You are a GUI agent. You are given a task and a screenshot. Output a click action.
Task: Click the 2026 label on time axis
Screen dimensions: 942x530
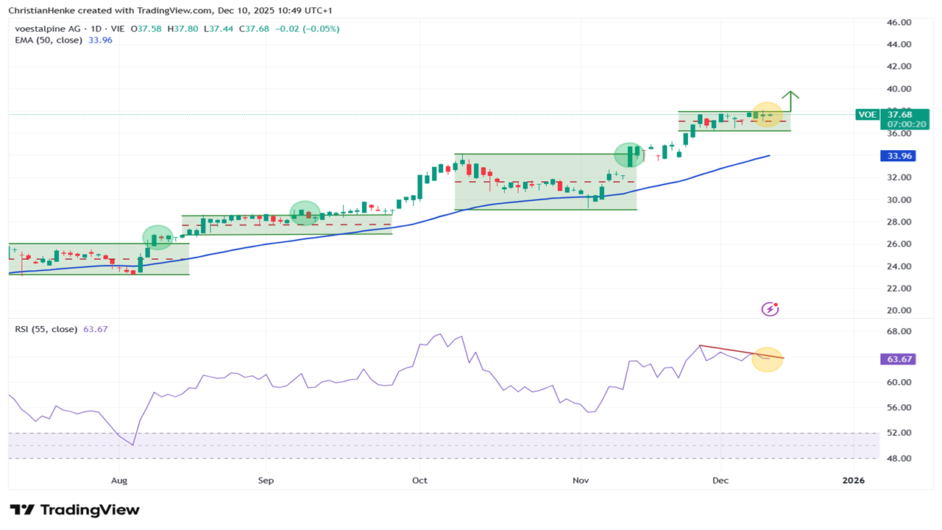coord(854,481)
